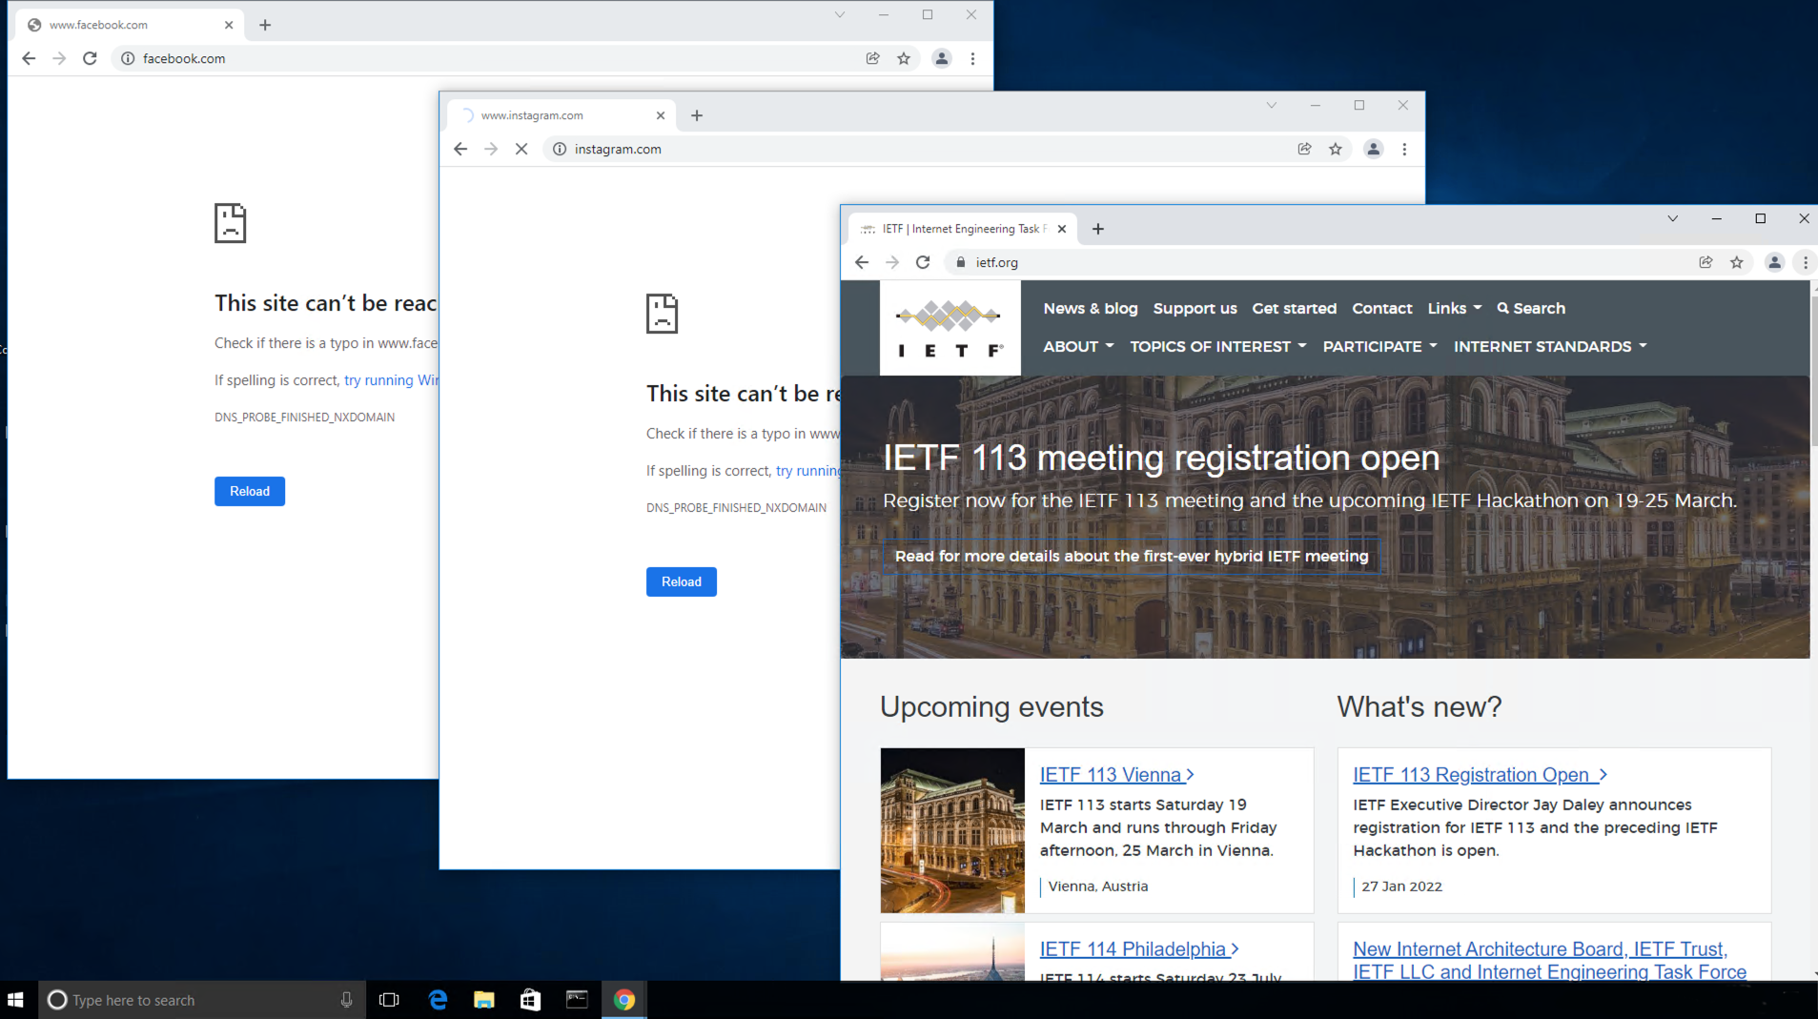
Task: Open profile icon in facebook.com window
Action: (x=941, y=58)
